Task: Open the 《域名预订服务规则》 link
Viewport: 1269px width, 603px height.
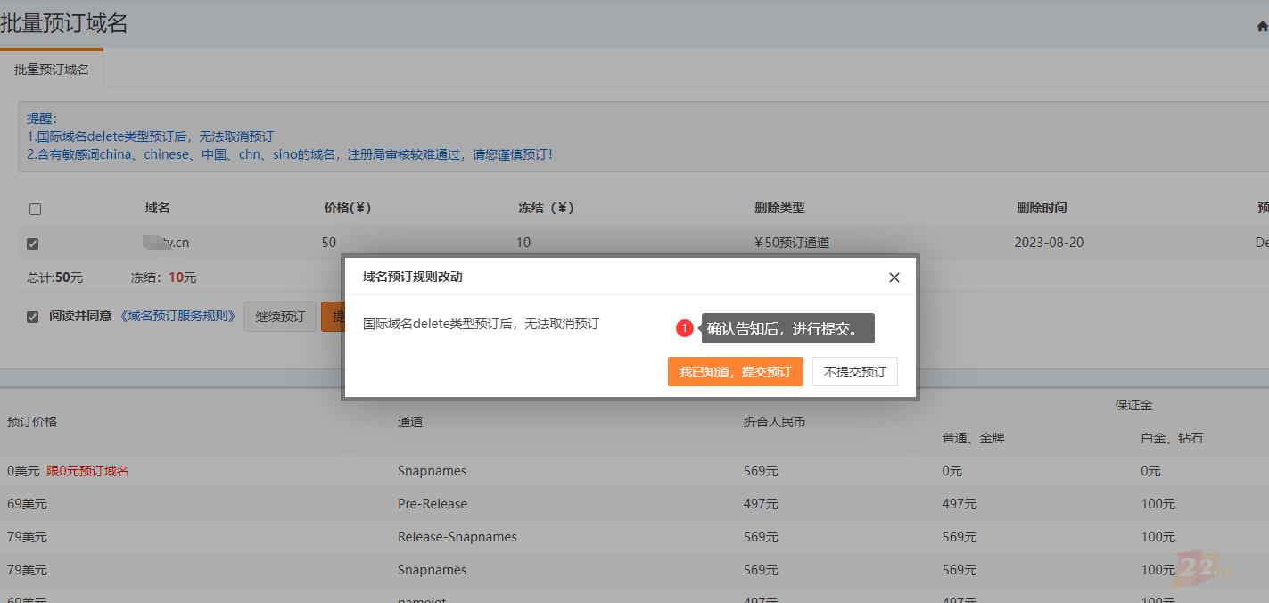Action: click(178, 316)
